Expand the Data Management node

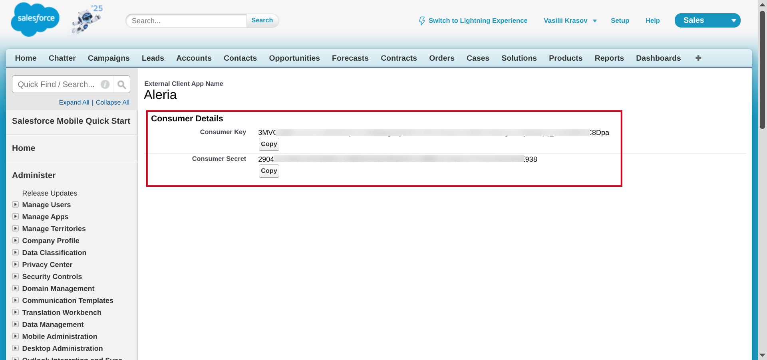click(x=16, y=324)
